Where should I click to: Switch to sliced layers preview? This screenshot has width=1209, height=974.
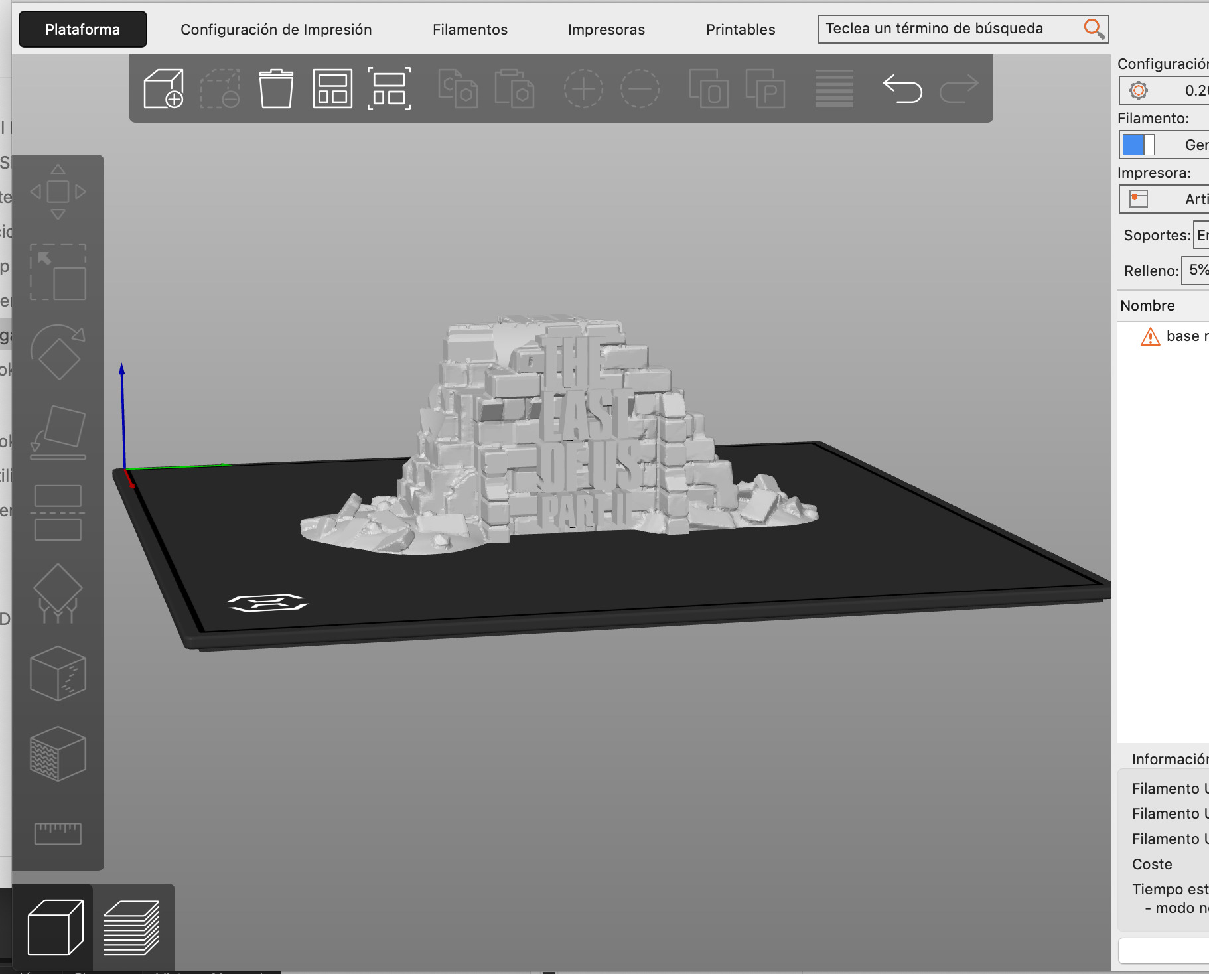(131, 928)
